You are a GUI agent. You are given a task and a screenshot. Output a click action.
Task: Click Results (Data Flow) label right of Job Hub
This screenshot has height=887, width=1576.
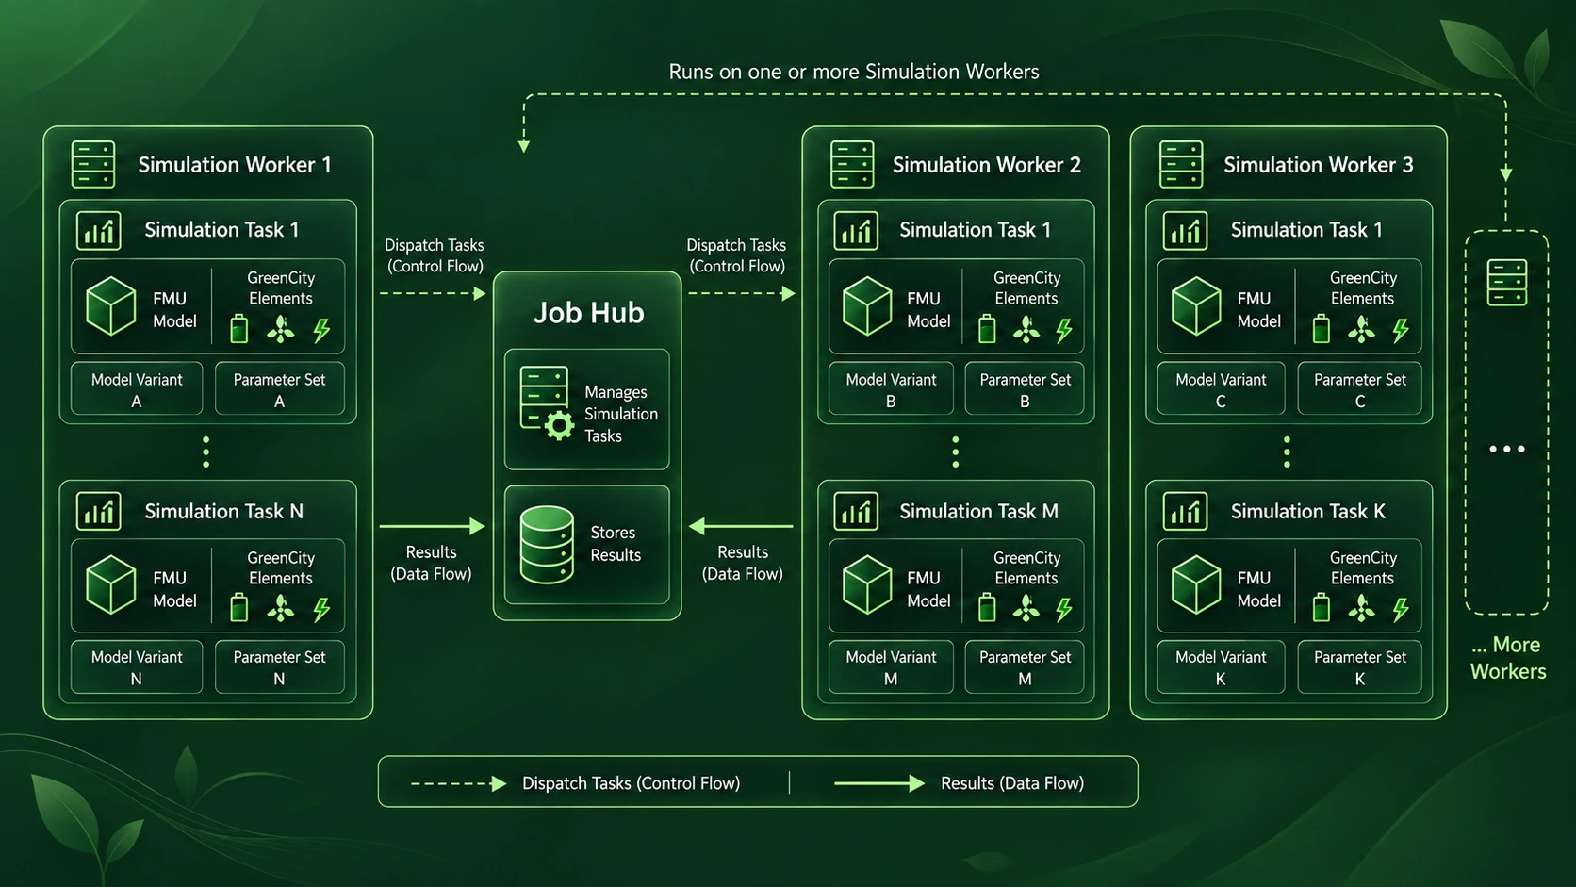(743, 563)
